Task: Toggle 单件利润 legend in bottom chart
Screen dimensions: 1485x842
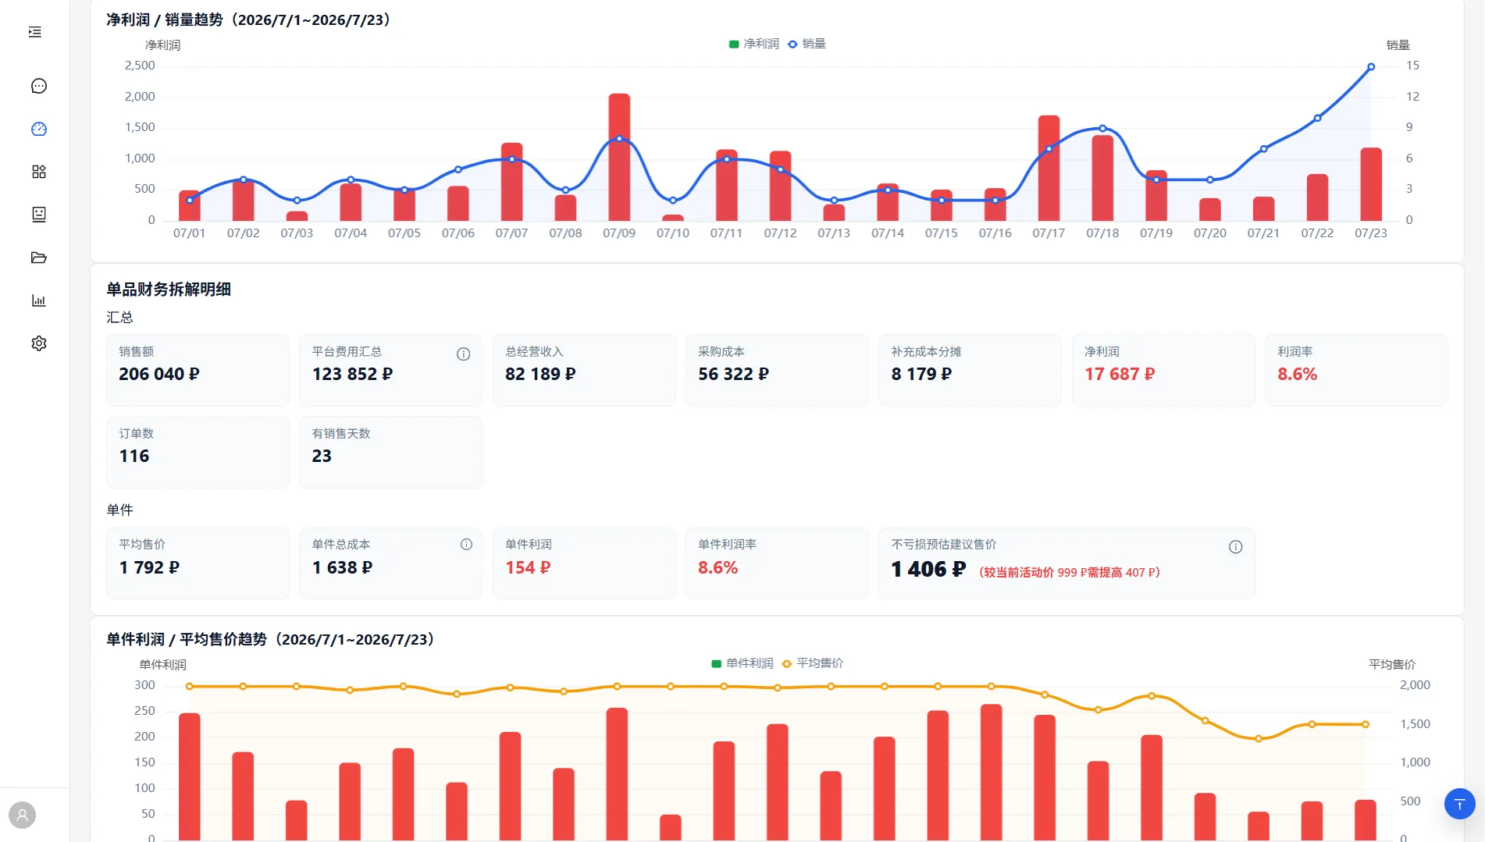Action: click(x=742, y=663)
